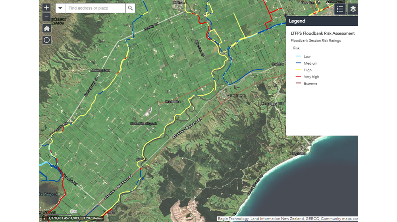
Task: Select LTFPS Floodbank Risk Assessment layer title
Action: [322, 33]
